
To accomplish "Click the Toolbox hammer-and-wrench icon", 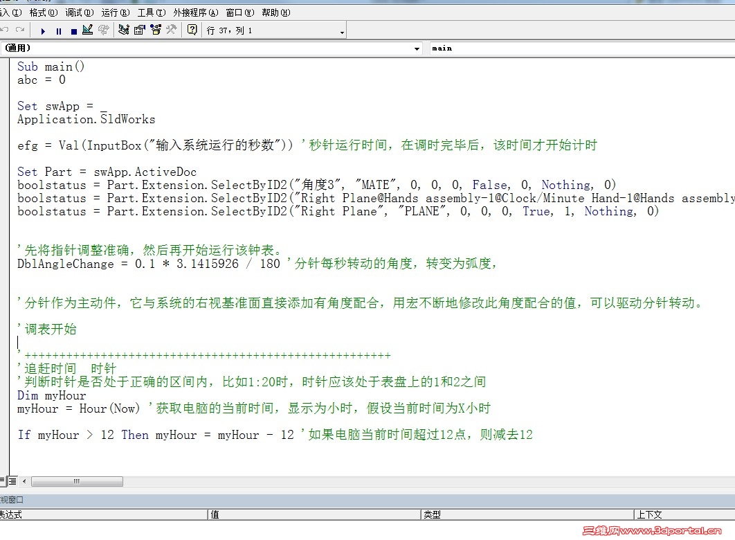I will [x=172, y=30].
